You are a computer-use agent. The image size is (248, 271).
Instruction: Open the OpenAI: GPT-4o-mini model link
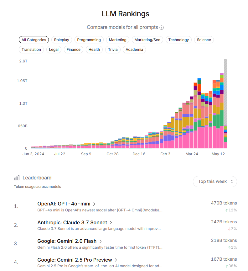pos(64,204)
